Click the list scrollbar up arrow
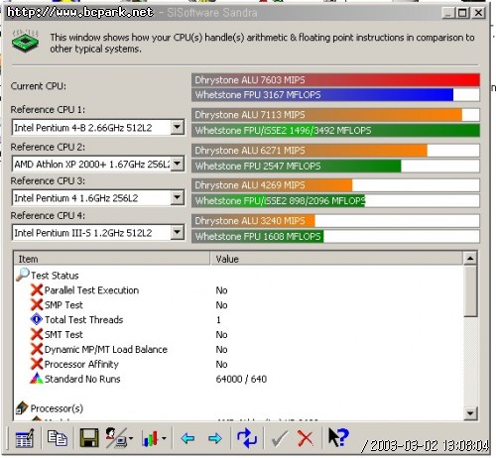The width and height of the screenshot is (496, 458). click(x=470, y=258)
